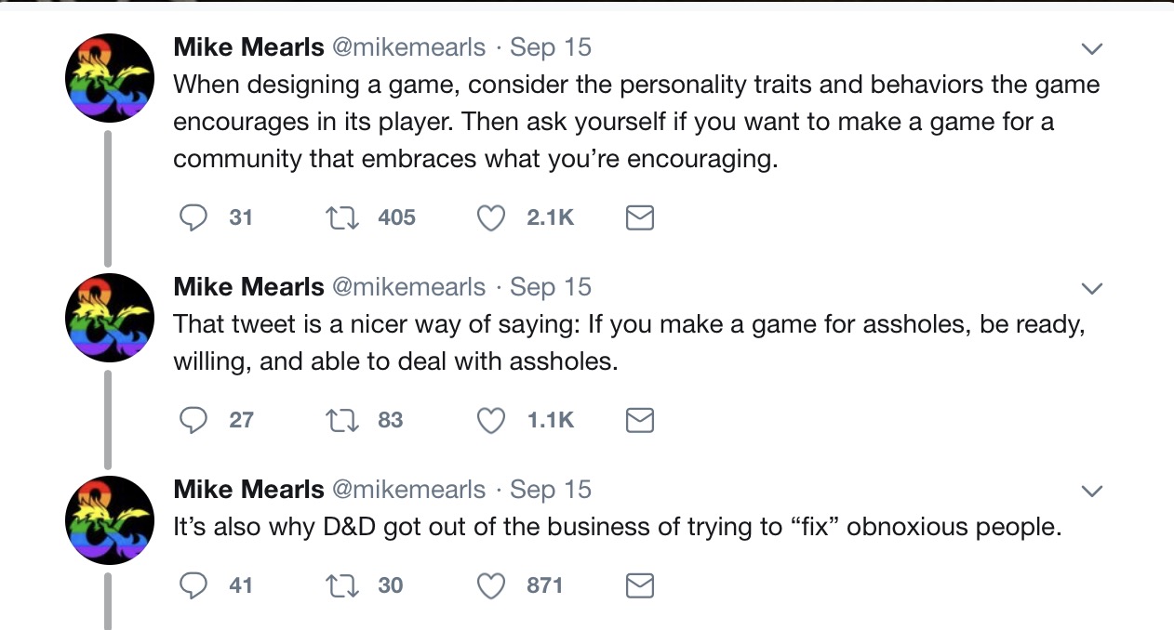Open the text of the tweet about "fix" obnoxious people

(618, 528)
